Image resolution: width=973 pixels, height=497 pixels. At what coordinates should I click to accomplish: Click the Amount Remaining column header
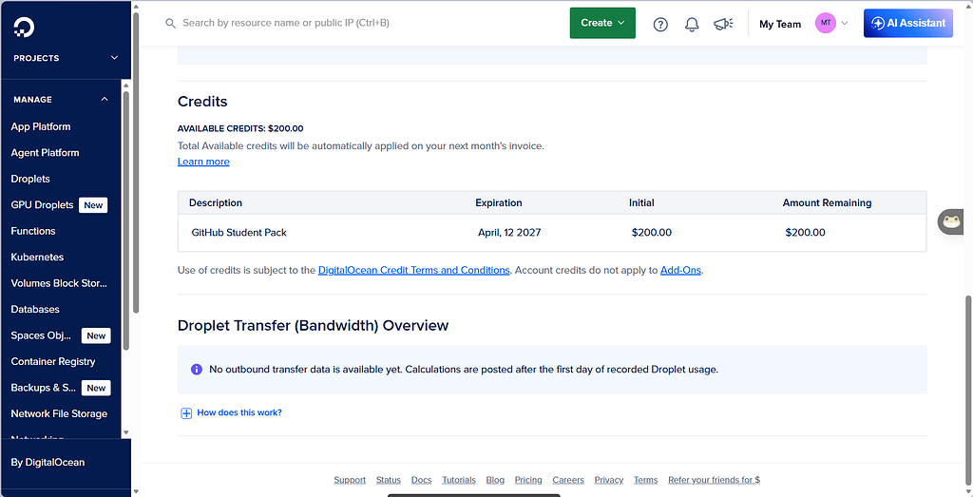pos(827,203)
